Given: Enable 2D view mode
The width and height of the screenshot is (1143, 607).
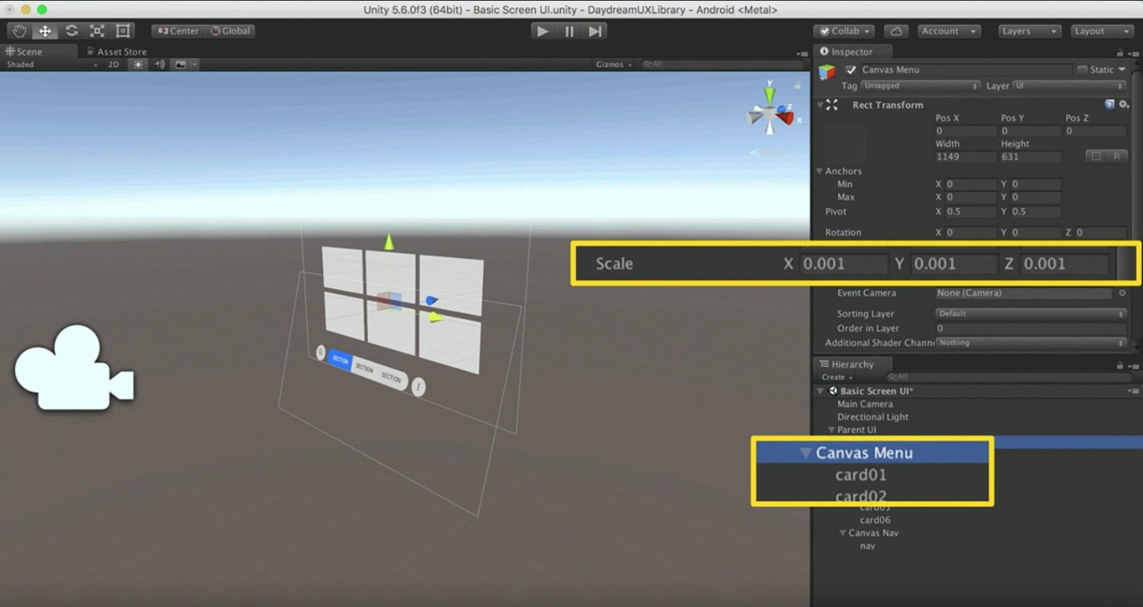Looking at the screenshot, I should coord(112,65).
